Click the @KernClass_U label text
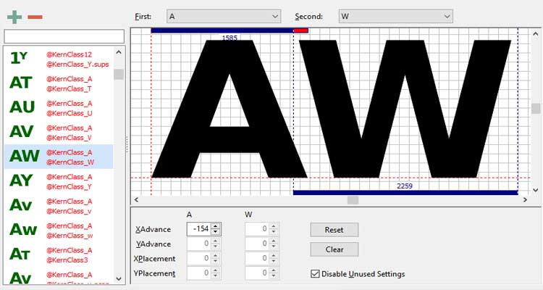 tap(70, 113)
